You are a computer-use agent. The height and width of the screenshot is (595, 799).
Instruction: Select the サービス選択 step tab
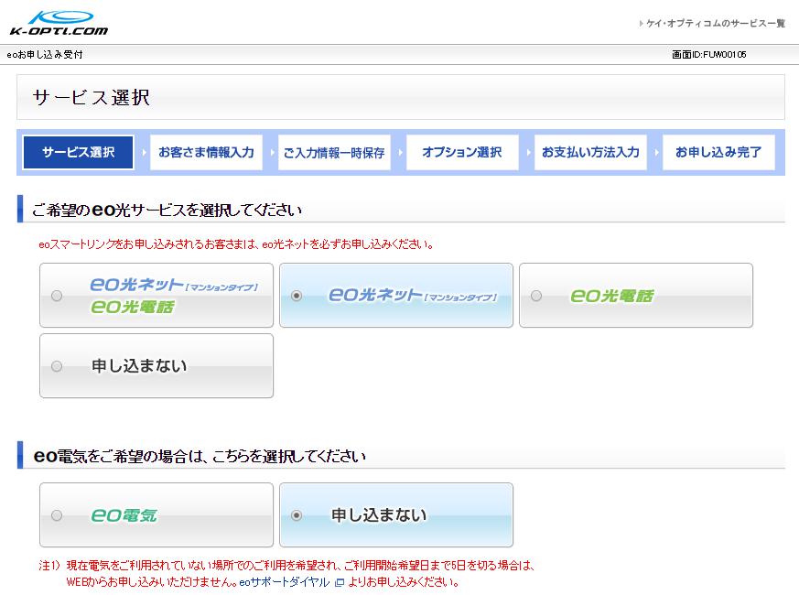tap(78, 152)
